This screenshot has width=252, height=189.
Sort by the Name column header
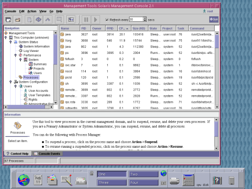click(70, 28)
